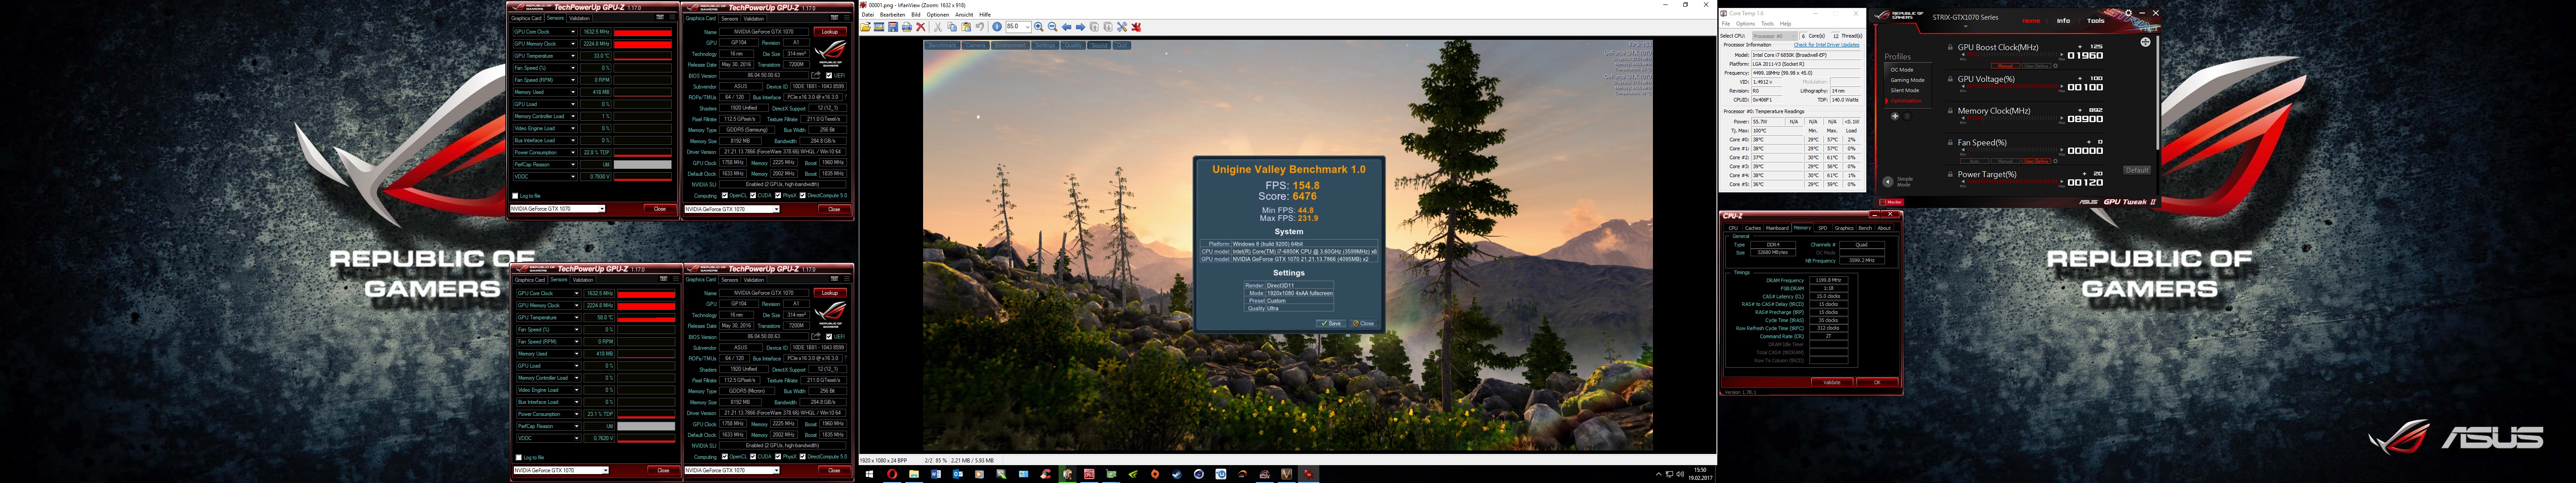Adjust Power Target slider in GPU Tweak II
This screenshot has width=2576, height=483.
(x=2012, y=181)
